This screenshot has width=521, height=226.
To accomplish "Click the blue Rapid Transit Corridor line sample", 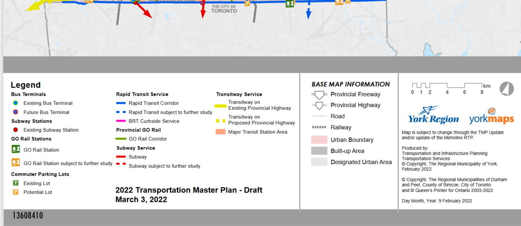I will pyautogui.click(x=120, y=103).
